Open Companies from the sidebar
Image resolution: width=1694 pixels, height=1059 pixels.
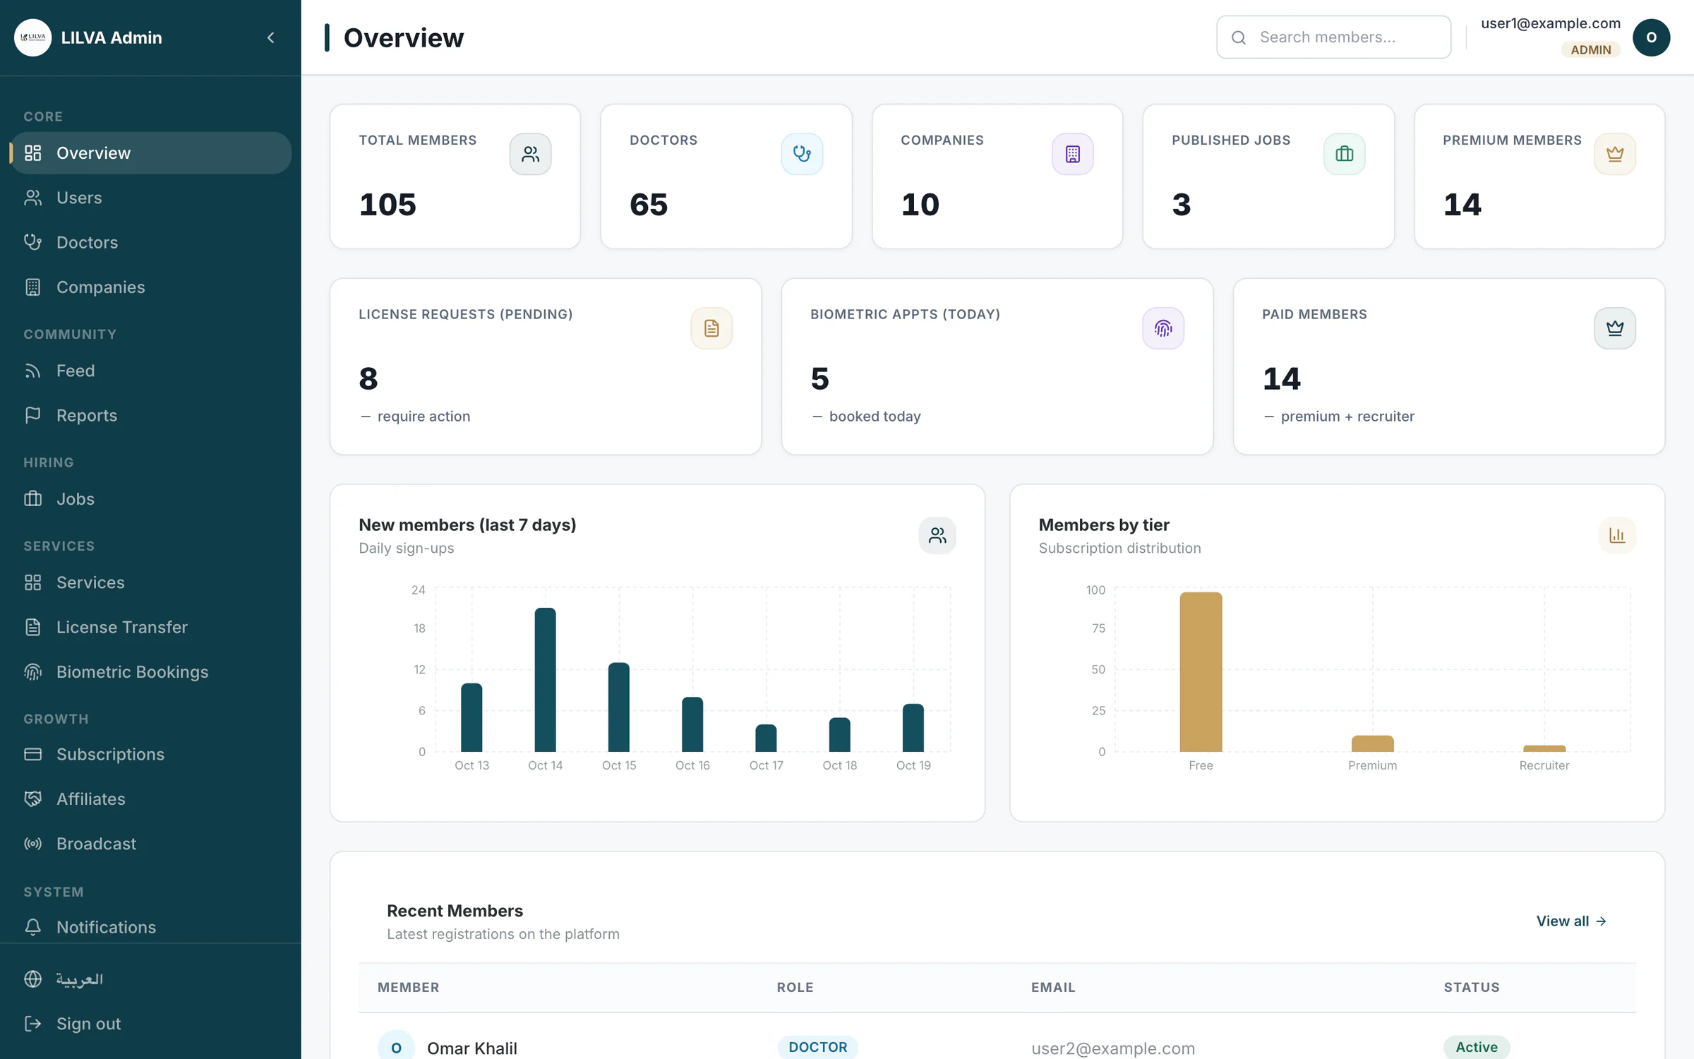point(150,287)
